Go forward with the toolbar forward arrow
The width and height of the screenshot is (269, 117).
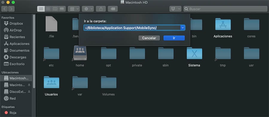pyautogui.click(x=11, y=9)
